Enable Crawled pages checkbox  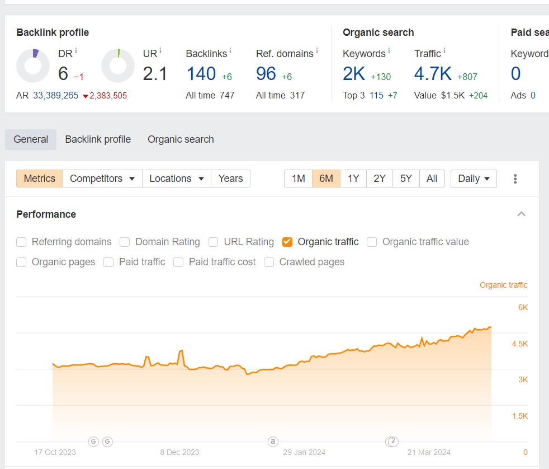coord(269,262)
